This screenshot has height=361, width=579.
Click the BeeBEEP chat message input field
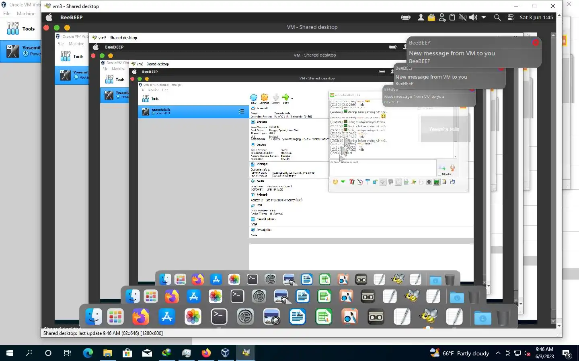383,167
